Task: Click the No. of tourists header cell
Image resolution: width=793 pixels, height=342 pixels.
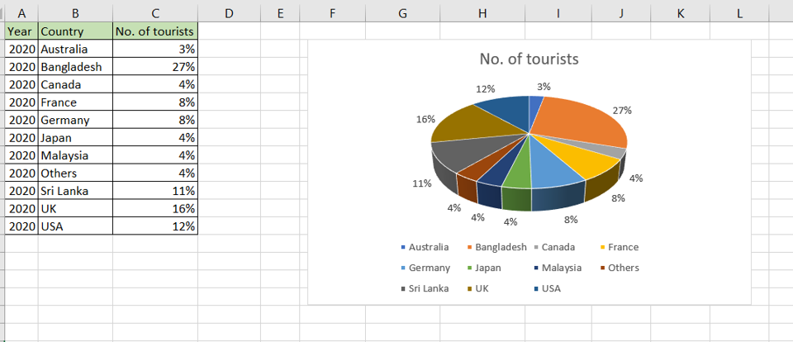Action: click(155, 31)
